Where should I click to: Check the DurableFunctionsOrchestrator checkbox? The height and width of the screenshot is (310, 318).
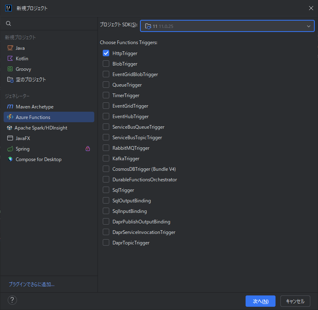point(106,179)
